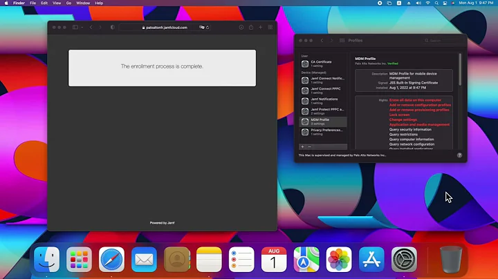Screen dimensions: 498x279
Task: Click the 'Lock screen' right text
Action: click(399, 115)
